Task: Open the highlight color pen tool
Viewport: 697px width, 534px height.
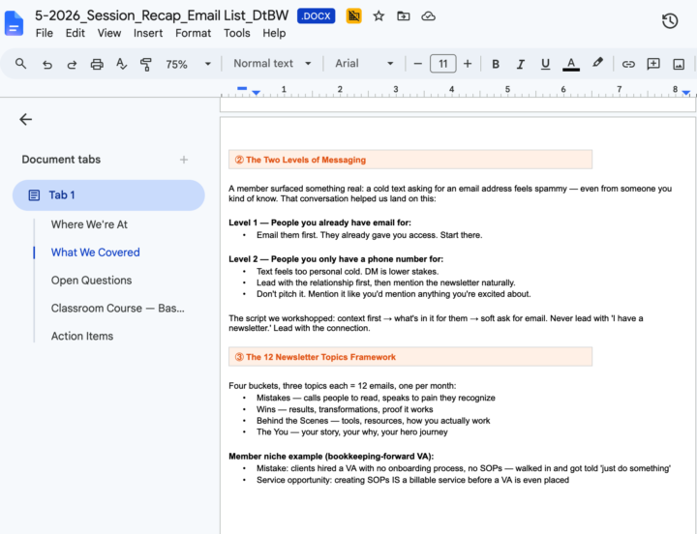Action: [597, 63]
